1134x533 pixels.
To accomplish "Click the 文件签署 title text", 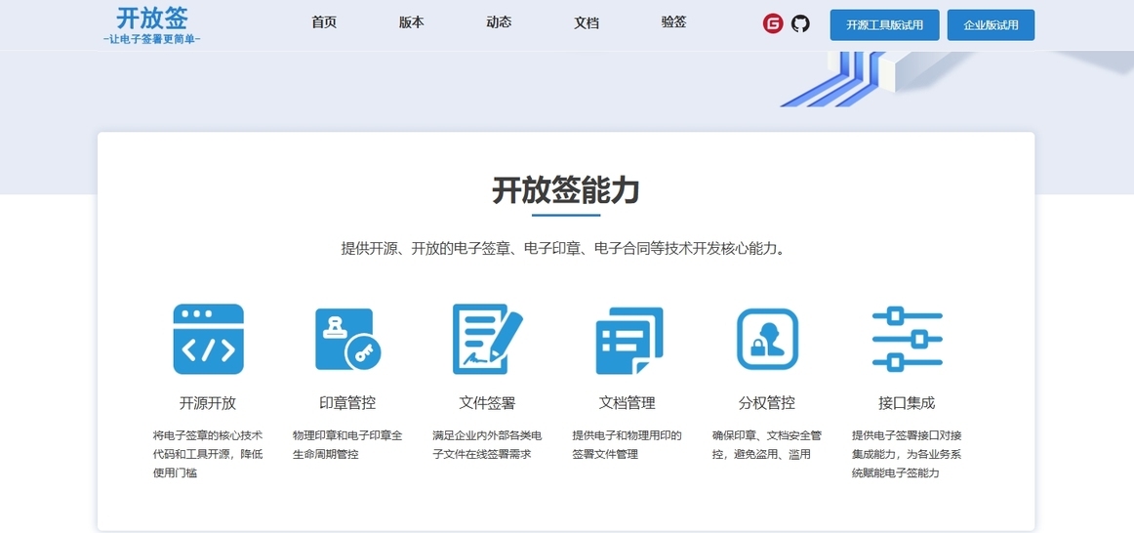I will pyautogui.click(x=487, y=403).
